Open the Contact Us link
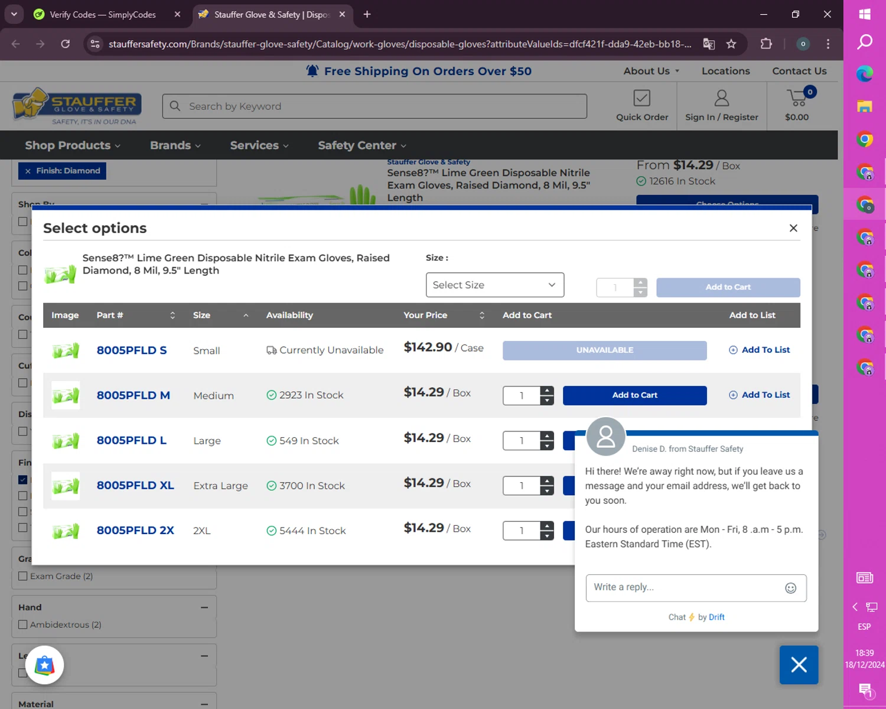This screenshot has width=886, height=709. click(x=799, y=71)
